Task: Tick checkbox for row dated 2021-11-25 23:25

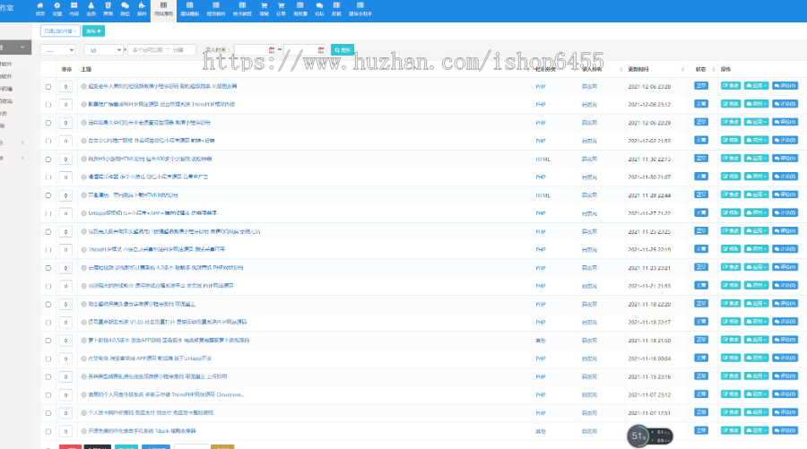Action: click(48, 232)
